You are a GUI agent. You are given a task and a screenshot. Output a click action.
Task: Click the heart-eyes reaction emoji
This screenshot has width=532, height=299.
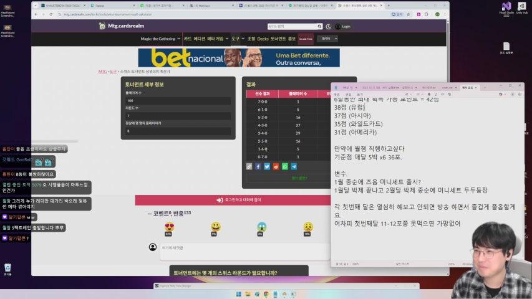[169, 227]
